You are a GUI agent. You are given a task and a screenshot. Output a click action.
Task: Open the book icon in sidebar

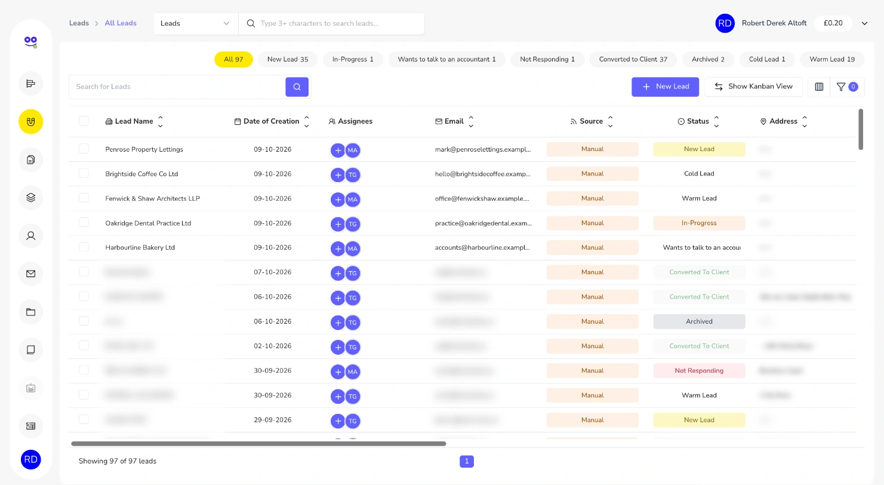pyautogui.click(x=31, y=350)
